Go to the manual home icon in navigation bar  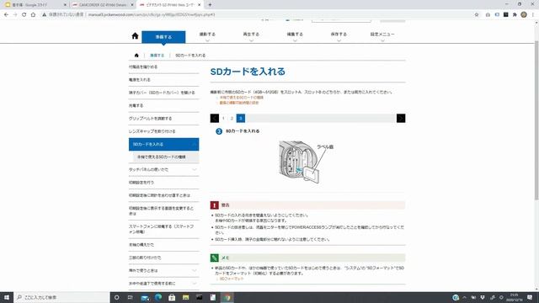pyautogui.click(x=135, y=35)
